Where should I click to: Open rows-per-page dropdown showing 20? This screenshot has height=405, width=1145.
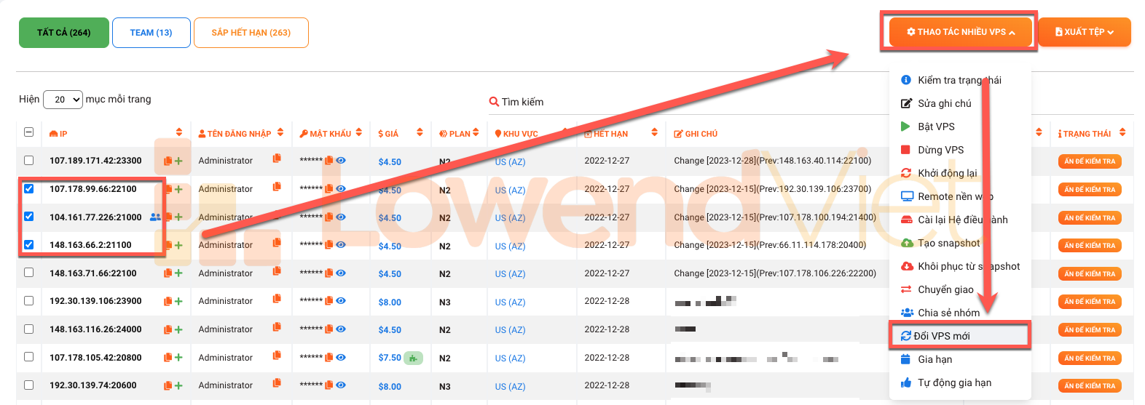click(63, 100)
